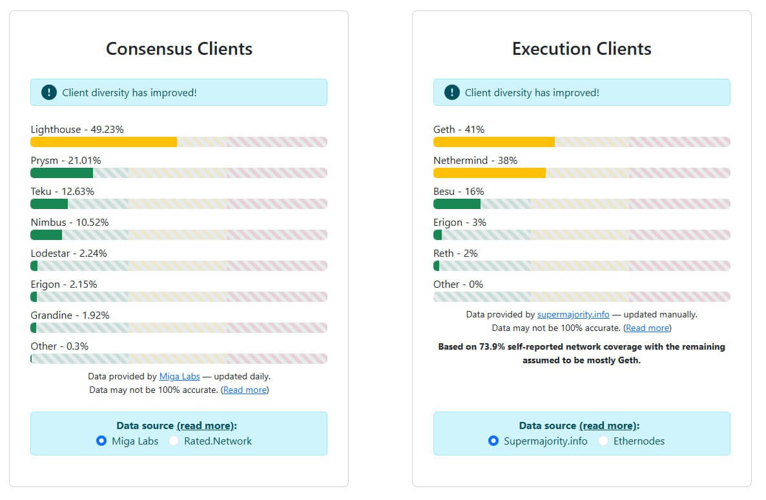Switch execution data source to Ethernodes
The width and height of the screenshot is (766, 500).
point(605,441)
